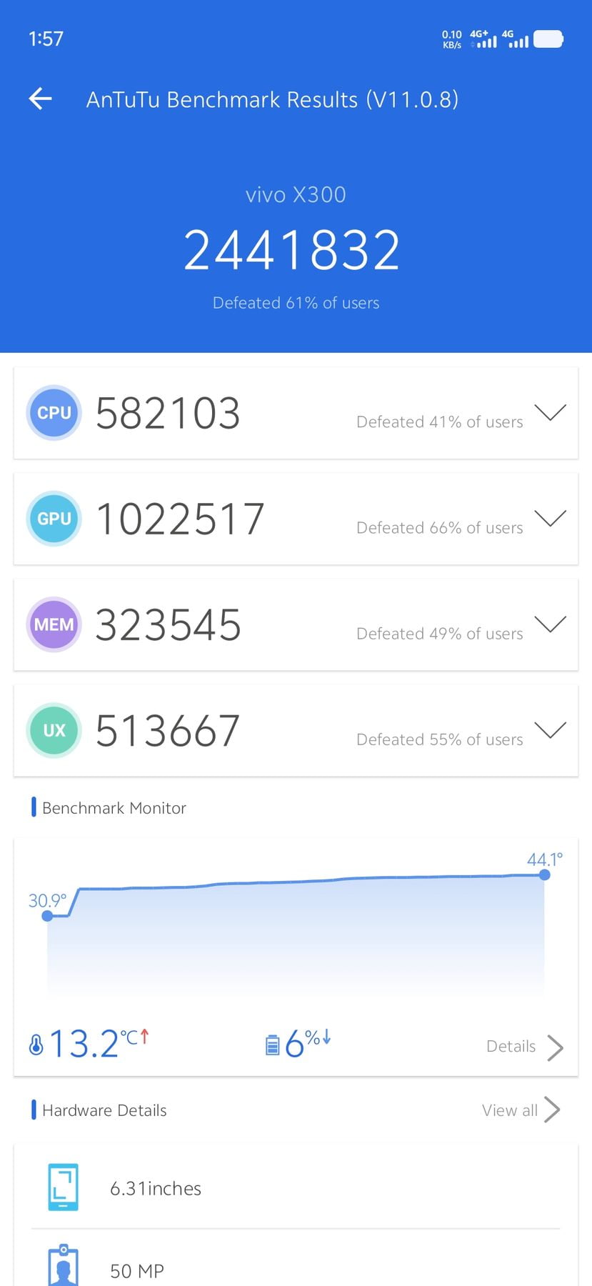The width and height of the screenshot is (592, 1286).
Task: Tap the Hardware Details heading
Action: (x=104, y=1110)
